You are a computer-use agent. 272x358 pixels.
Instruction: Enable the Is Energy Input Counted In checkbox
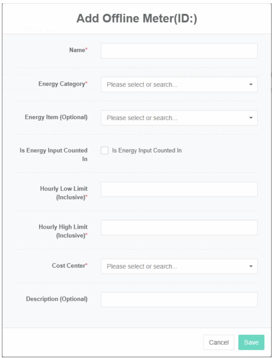click(105, 151)
